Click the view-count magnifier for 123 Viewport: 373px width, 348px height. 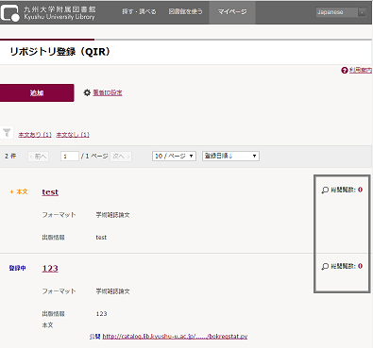click(x=325, y=266)
